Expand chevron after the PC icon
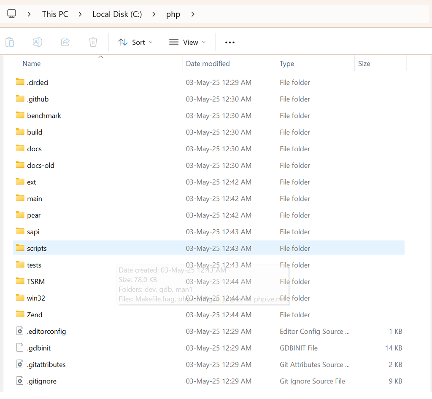This screenshot has height=399, width=432. 29,14
